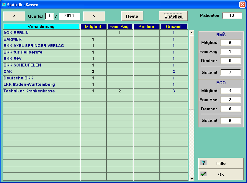The image size is (247, 183).
Task: Click Techniker Krankenkasse Fam. Ang. value 2
Action: click(120, 91)
